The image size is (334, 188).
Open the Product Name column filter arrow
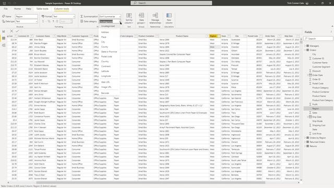207,36
